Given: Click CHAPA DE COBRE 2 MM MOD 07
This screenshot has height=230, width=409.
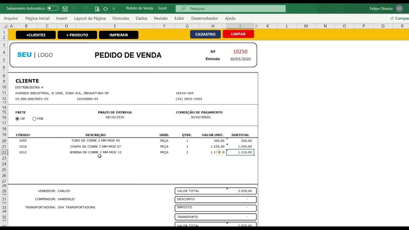Looking at the screenshot, I should (x=96, y=147).
